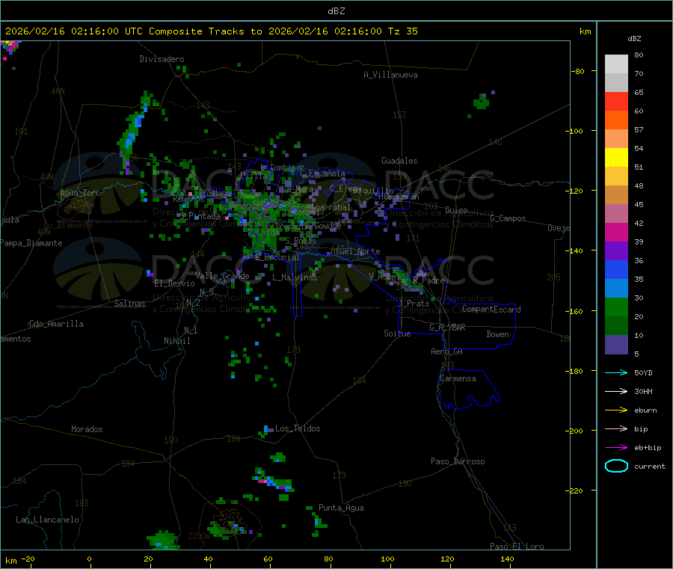Click the cyan current ellipse icon
673x569 pixels.
point(616,466)
